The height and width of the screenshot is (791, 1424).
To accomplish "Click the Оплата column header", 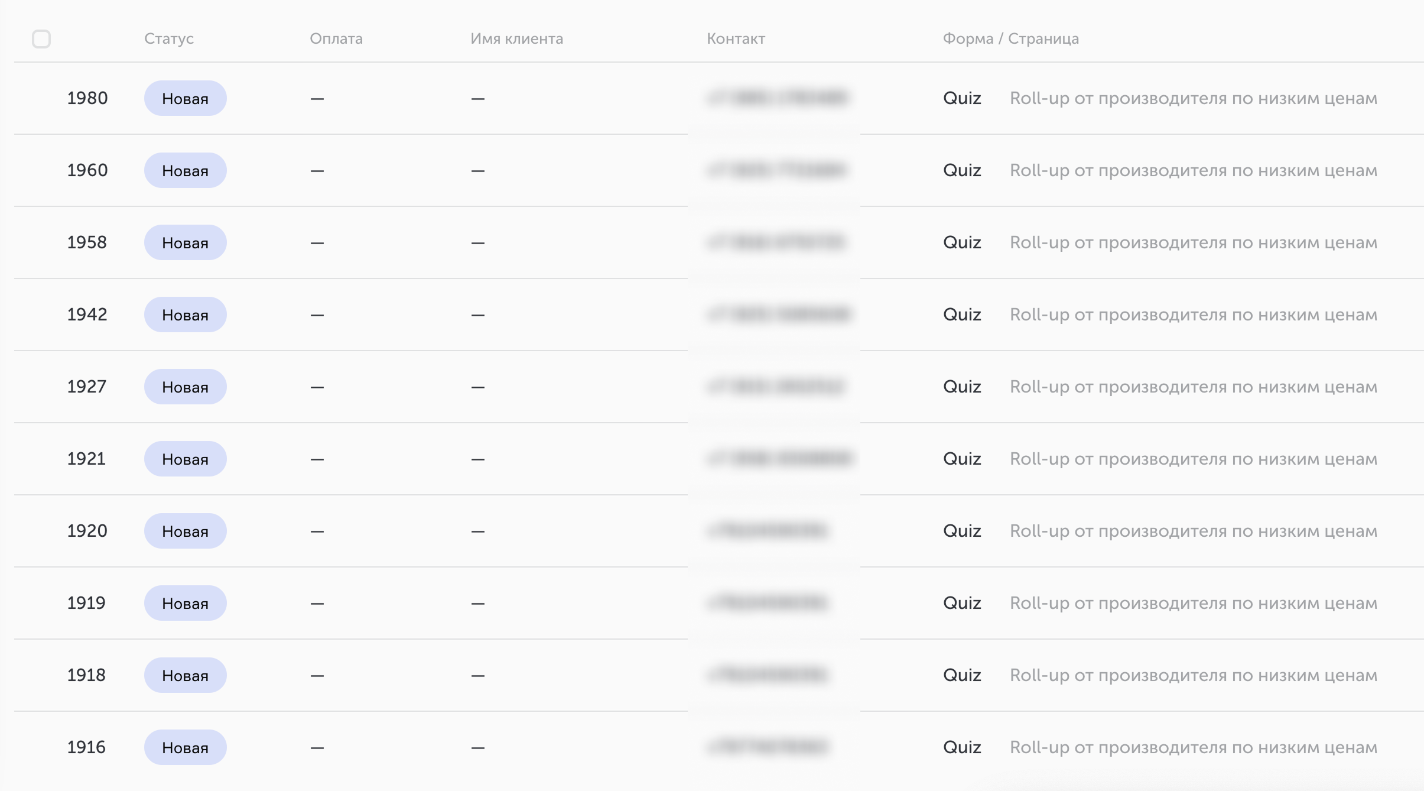I will coord(336,39).
